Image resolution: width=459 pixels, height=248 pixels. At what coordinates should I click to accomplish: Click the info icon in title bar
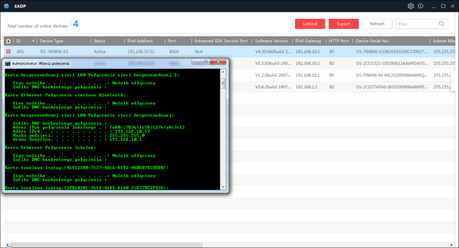pyautogui.click(x=420, y=6)
